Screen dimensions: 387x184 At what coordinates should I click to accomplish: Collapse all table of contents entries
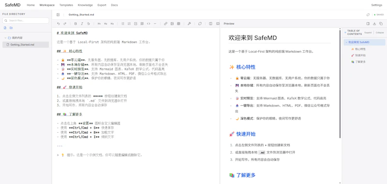[380, 32]
